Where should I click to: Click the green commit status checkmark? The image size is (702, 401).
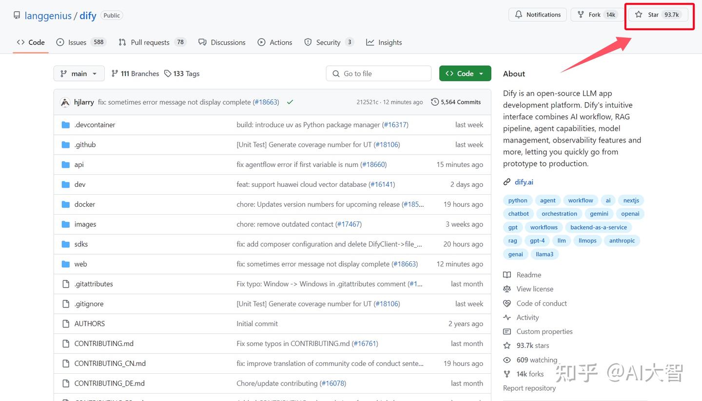click(x=290, y=102)
